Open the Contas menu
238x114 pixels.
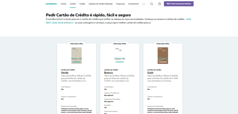63,4
